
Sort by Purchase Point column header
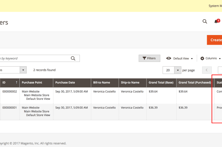(x=36, y=82)
